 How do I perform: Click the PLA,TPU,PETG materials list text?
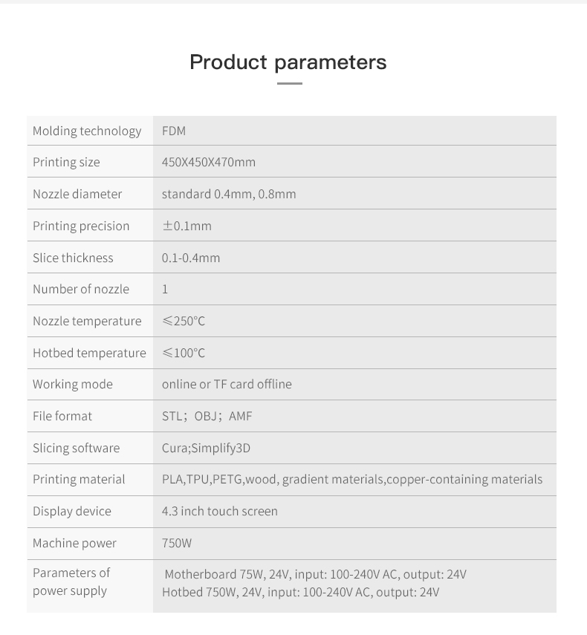tap(352, 479)
